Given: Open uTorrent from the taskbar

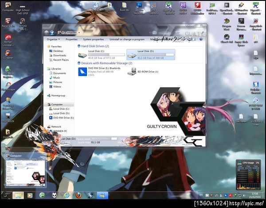Looking at the screenshot, I should 42,195.
